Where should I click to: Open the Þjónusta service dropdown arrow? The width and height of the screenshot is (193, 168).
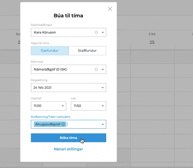pos(103,69)
